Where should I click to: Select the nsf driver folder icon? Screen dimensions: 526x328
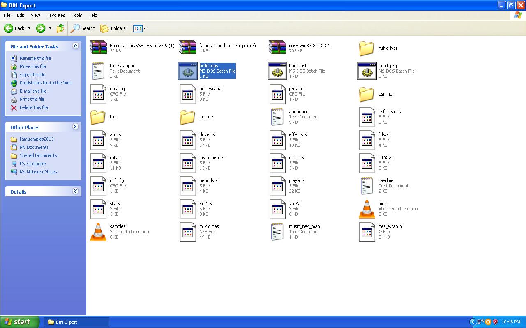[367, 48]
